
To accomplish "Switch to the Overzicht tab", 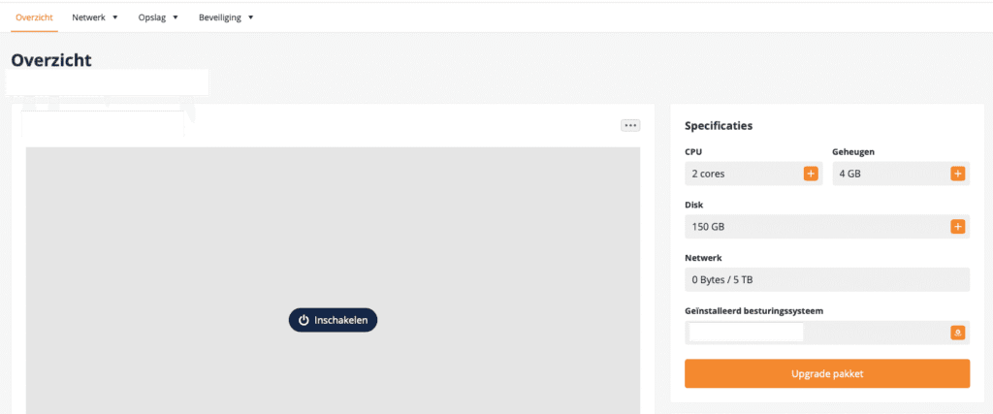I will pos(35,17).
